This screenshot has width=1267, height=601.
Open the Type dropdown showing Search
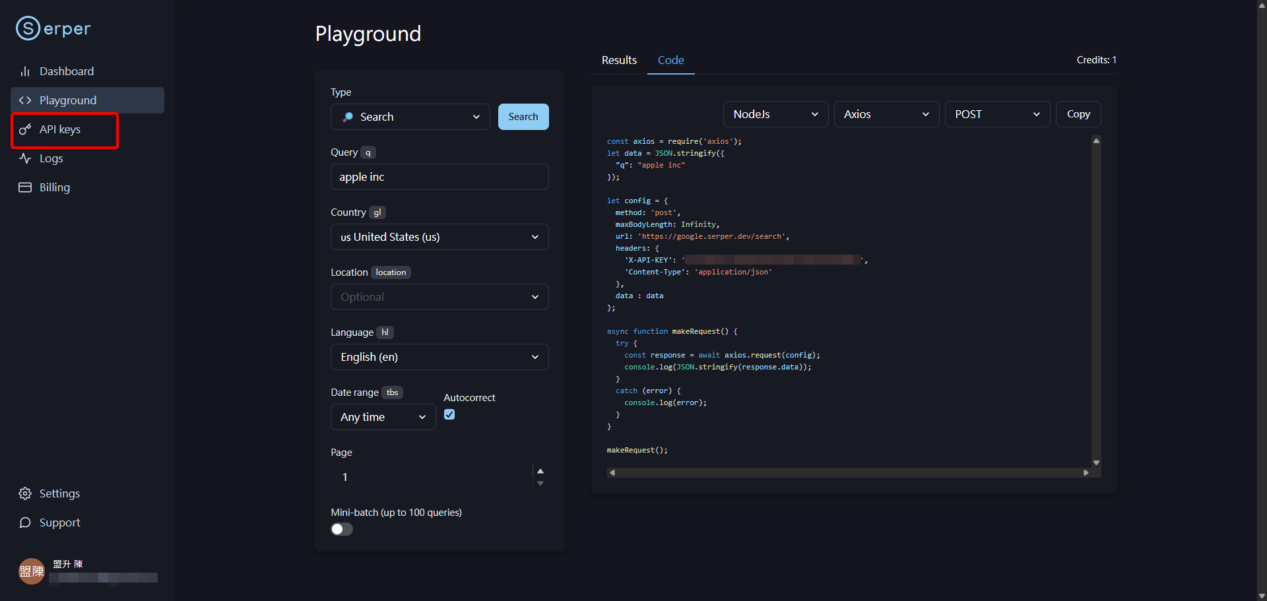point(410,116)
